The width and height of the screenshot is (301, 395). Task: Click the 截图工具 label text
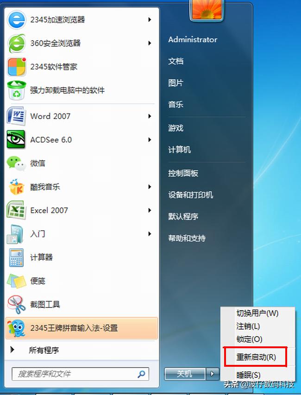[x=45, y=305]
